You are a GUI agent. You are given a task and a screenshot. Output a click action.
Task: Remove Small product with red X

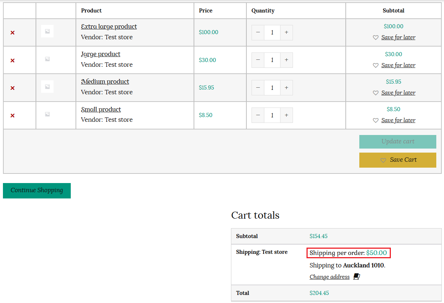pyautogui.click(x=12, y=116)
